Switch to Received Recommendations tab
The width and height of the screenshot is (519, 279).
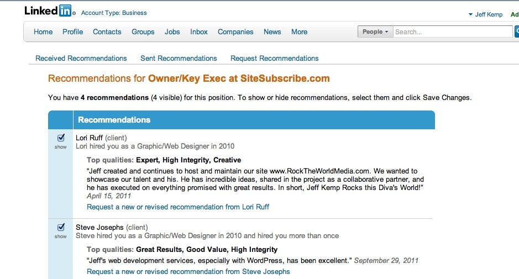click(81, 58)
